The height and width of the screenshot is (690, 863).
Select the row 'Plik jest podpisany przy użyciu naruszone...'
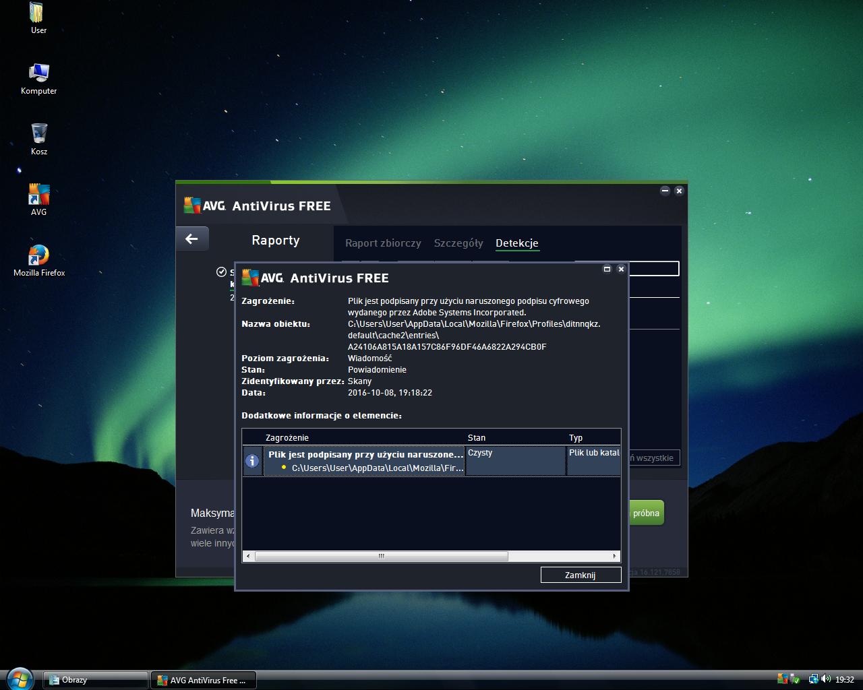pyautogui.click(x=431, y=461)
